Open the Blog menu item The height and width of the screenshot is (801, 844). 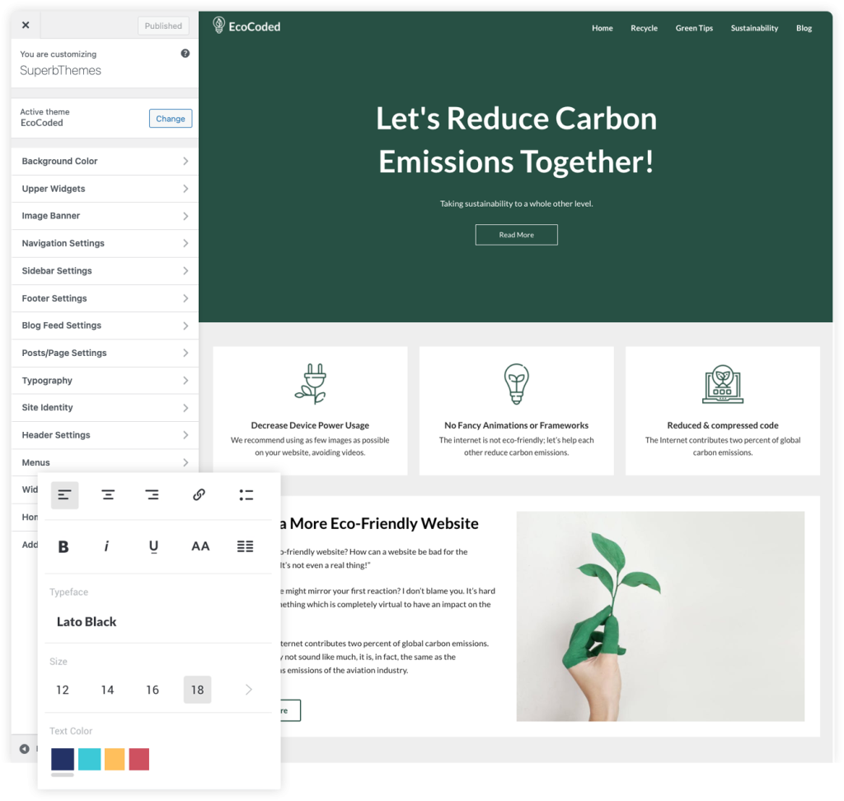point(804,27)
